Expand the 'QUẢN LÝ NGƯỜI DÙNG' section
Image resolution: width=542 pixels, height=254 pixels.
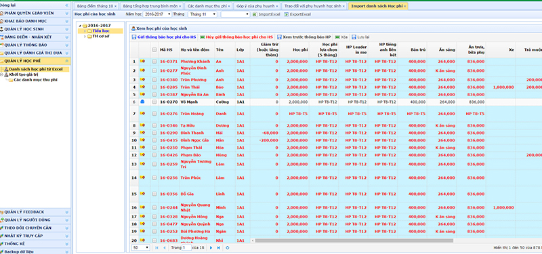pyautogui.click(x=66, y=220)
